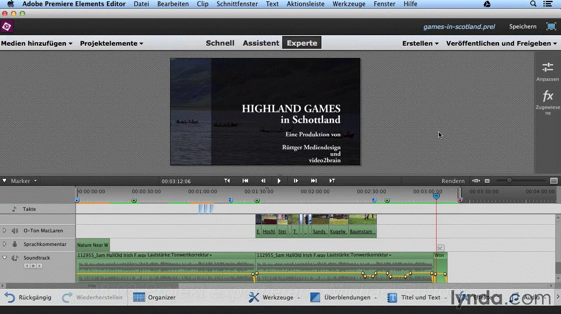Open the fx Zugewiesene effects panel
This screenshot has height=314, width=561.
(x=548, y=103)
